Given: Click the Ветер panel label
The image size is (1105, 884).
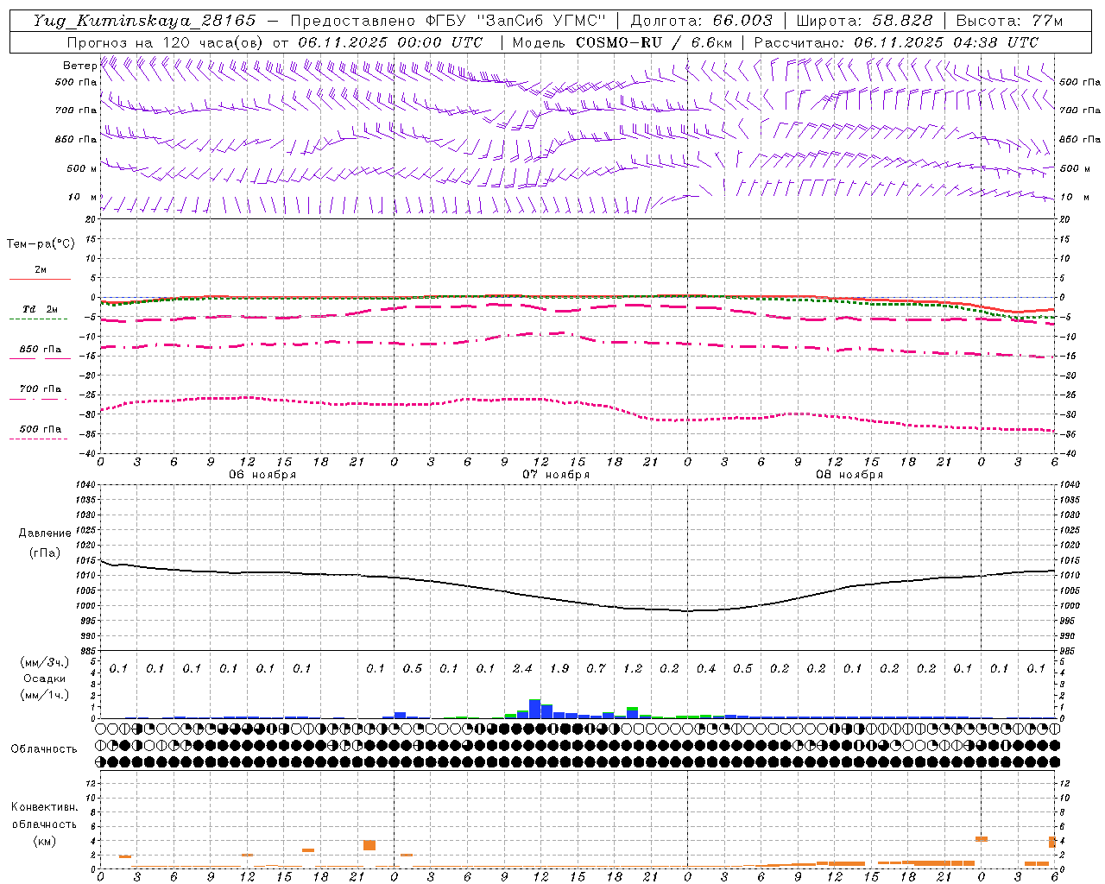Looking at the screenshot, I should click(x=79, y=66).
